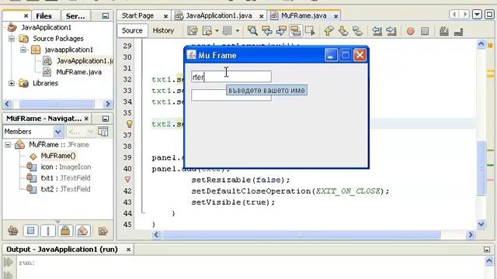The width and height of the screenshot is (497, 279).
Task: Toggle Bookmark on current line
Action: pyautogui.click(x=357, y=31)
